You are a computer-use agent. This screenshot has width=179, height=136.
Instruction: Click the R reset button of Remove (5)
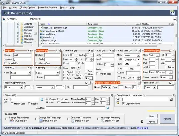tap(92, 51)
